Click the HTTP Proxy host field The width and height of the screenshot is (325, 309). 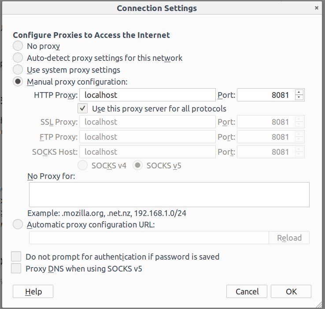pos(148,95)
